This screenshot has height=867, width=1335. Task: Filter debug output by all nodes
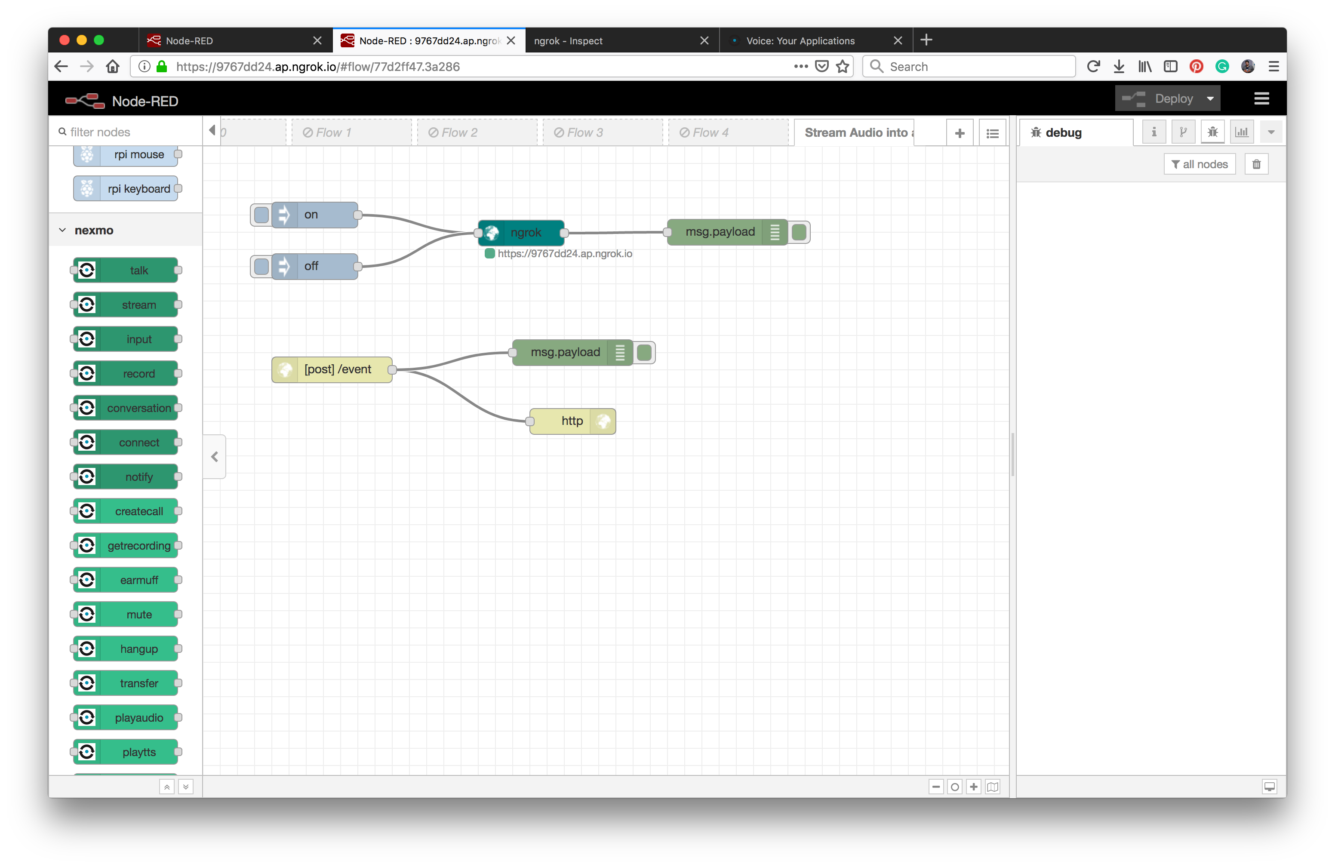click(1200, 164)
